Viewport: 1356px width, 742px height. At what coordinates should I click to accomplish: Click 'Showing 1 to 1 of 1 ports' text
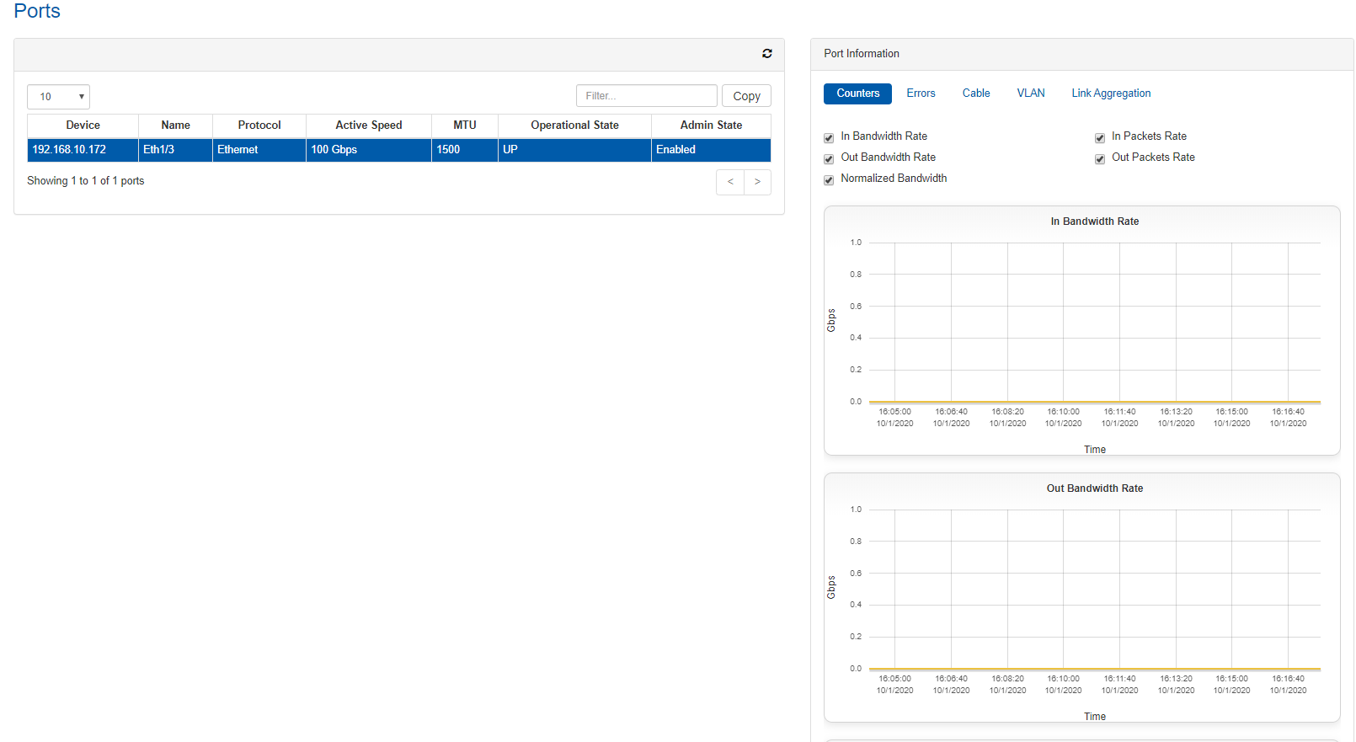(x=85, y=181)
